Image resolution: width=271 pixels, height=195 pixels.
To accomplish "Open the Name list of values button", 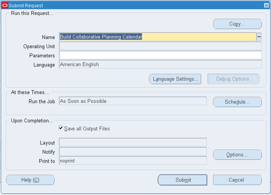I will (259, 37).
